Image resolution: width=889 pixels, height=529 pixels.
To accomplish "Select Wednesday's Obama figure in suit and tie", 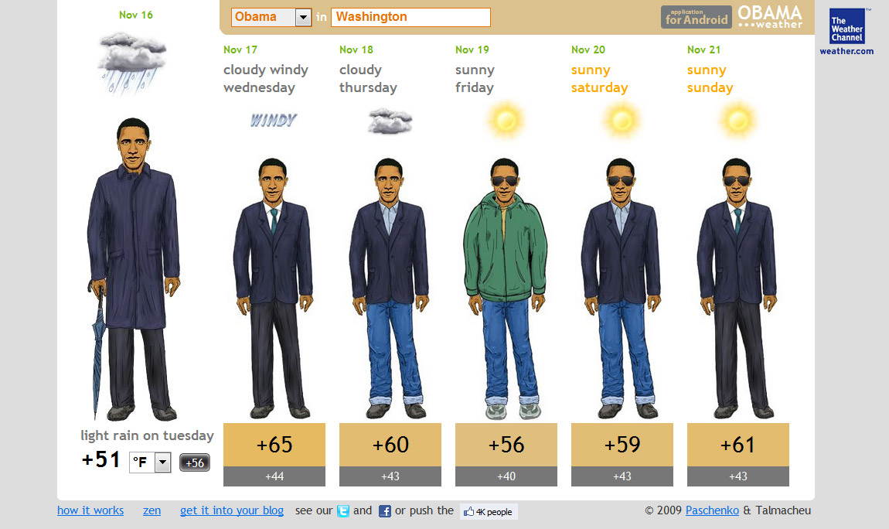I will (273, 288).
